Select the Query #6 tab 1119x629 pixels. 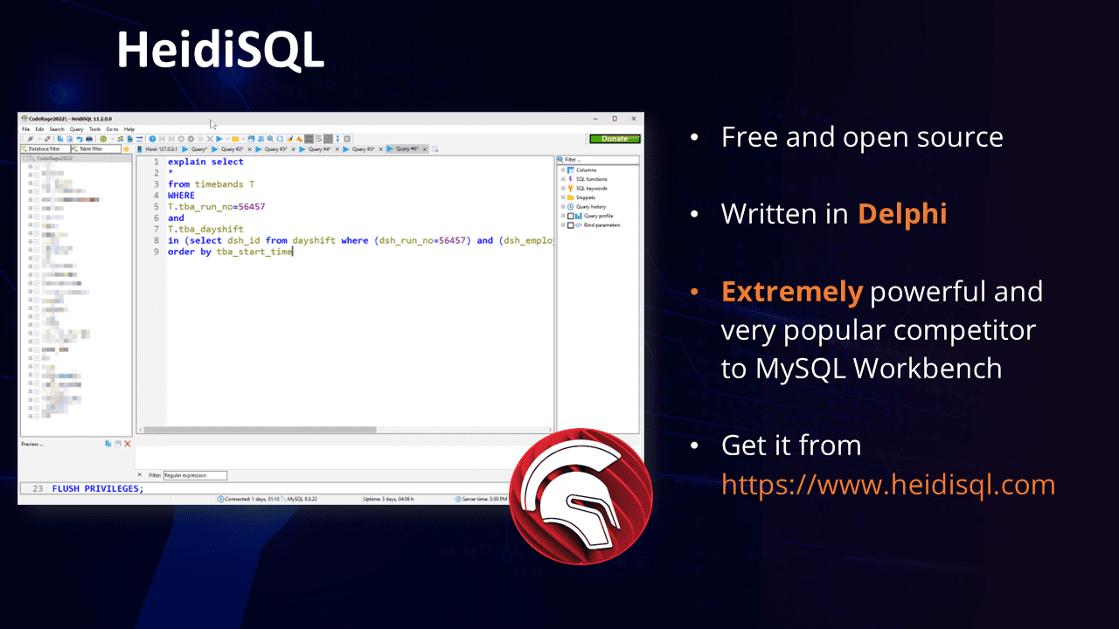click(x=407, y=149)
